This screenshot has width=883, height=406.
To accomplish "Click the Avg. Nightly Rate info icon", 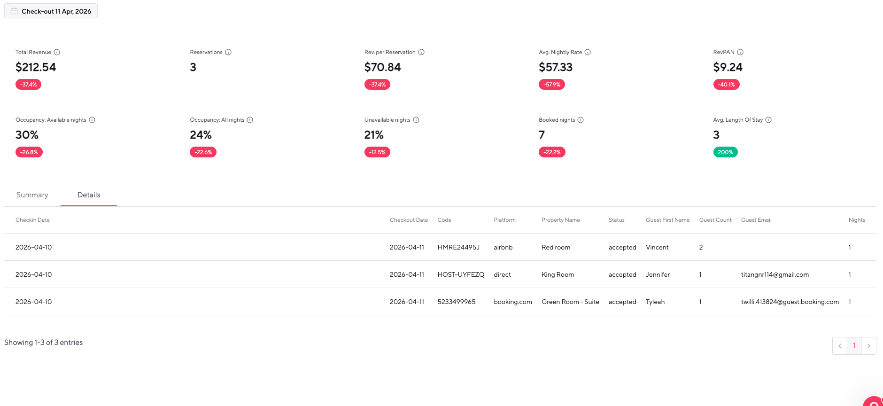I will pyautogui.click(x=588, y=52).
